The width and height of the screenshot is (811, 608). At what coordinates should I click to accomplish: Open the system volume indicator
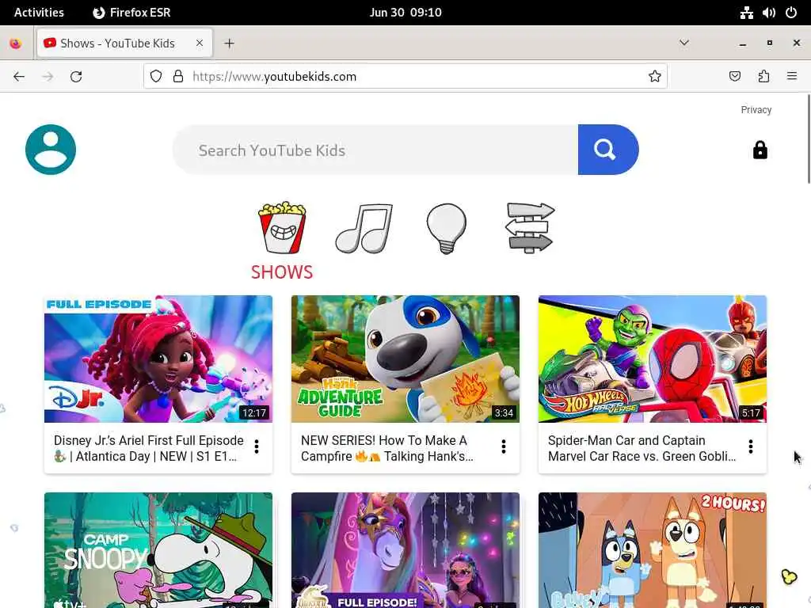coord(769,13)
